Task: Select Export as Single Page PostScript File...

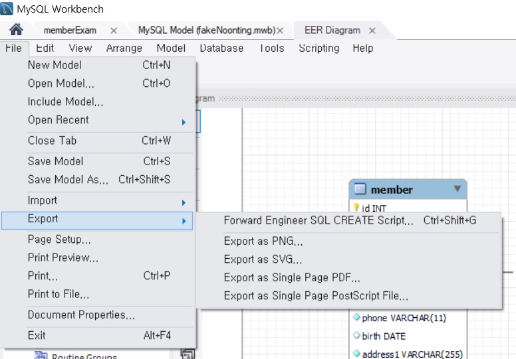Action: pos(349,296)
